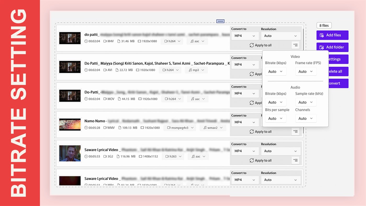
Task: Click Apply to all in first M4V row
Action: 261,45
